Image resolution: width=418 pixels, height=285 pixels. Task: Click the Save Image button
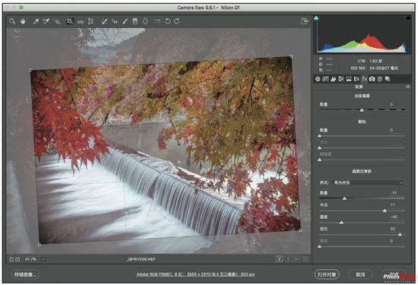25,274
